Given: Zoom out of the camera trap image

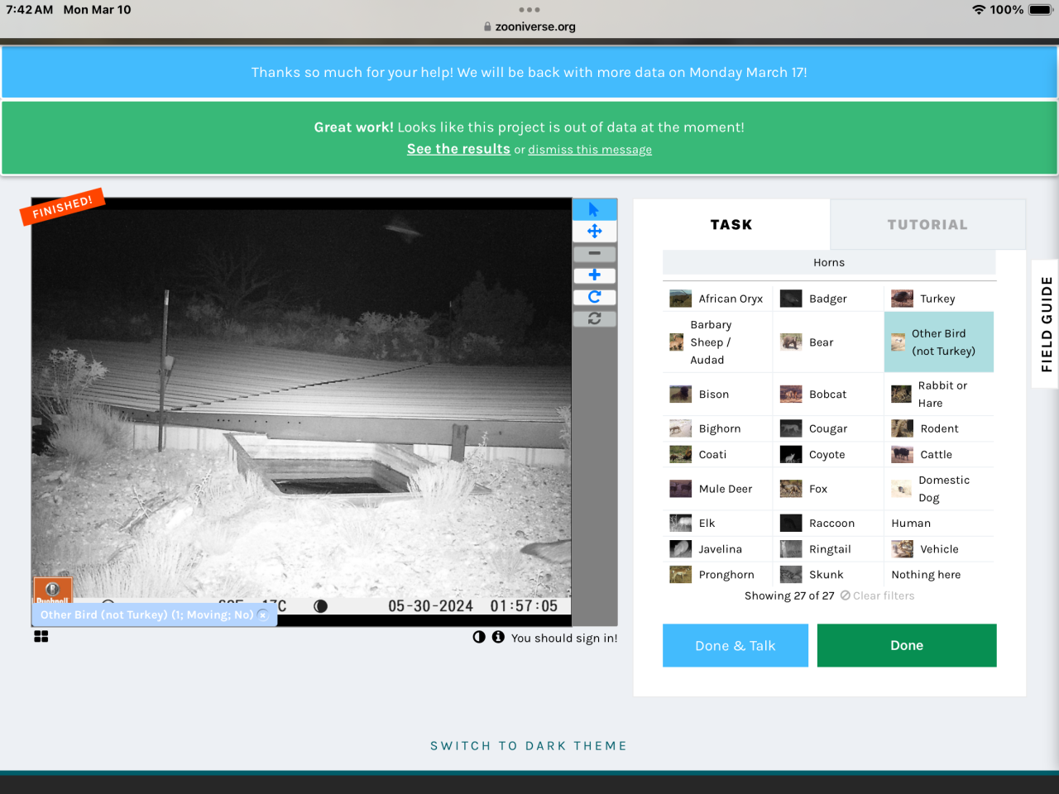Looking at the screenshot, I should 594,253.
